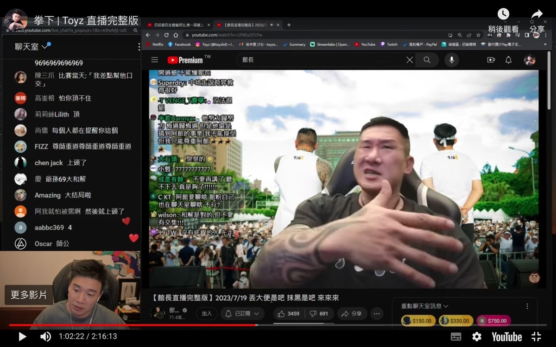Toggle subtitles in the player
Screen dimensions: 556x347
pos(456,337)
